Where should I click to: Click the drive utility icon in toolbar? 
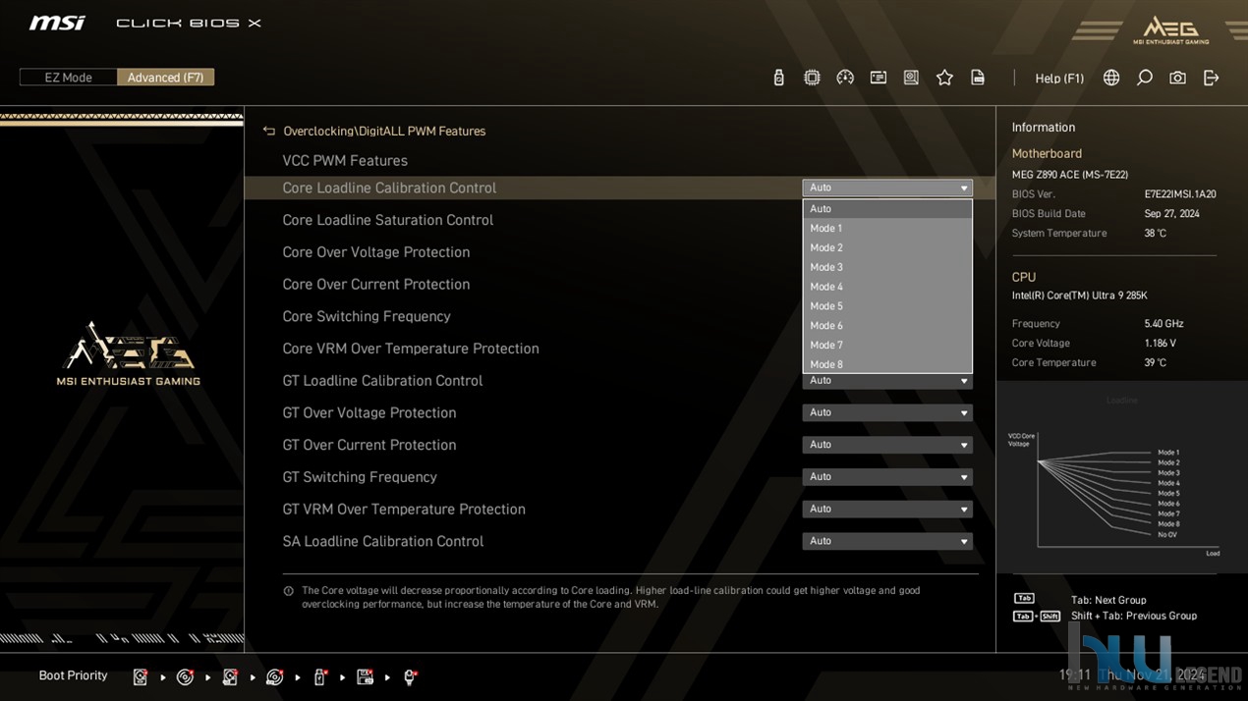911,78
